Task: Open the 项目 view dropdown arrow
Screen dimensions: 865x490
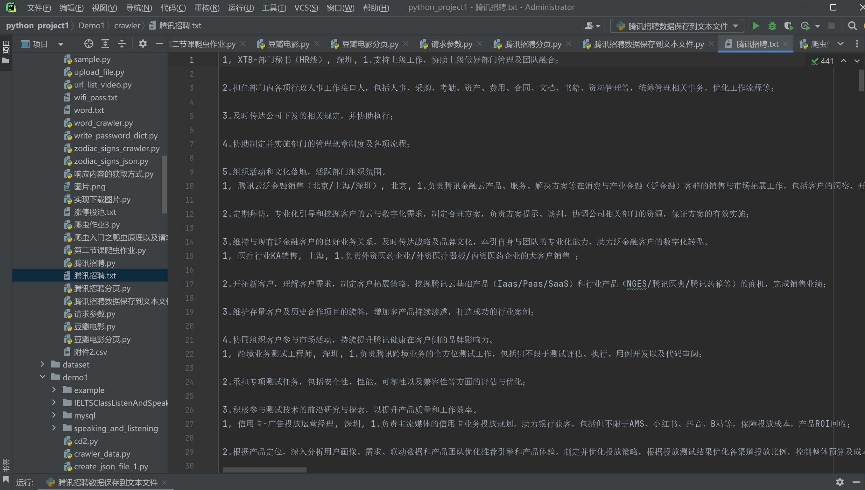Action: coord(60,44)
